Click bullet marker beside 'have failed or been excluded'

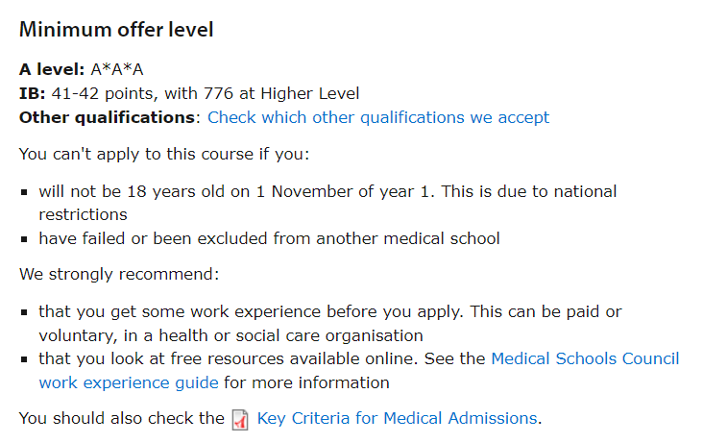24,239
